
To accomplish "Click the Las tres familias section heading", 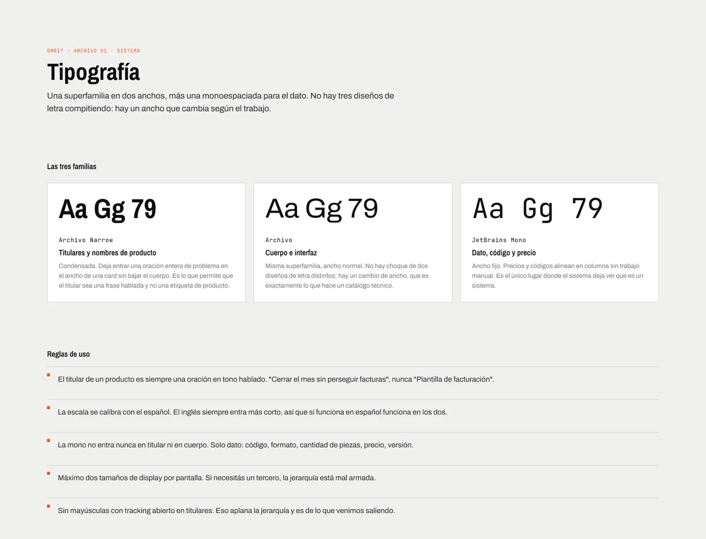I will point(72,166).
